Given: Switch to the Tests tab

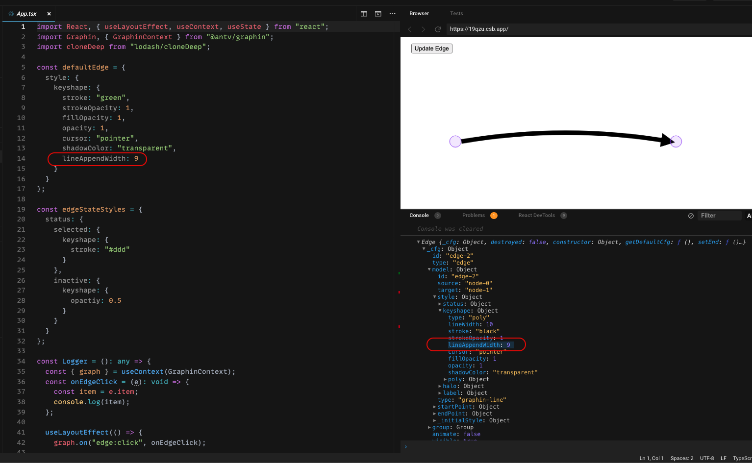Looking at the screenshot, I should coord(456,13).
